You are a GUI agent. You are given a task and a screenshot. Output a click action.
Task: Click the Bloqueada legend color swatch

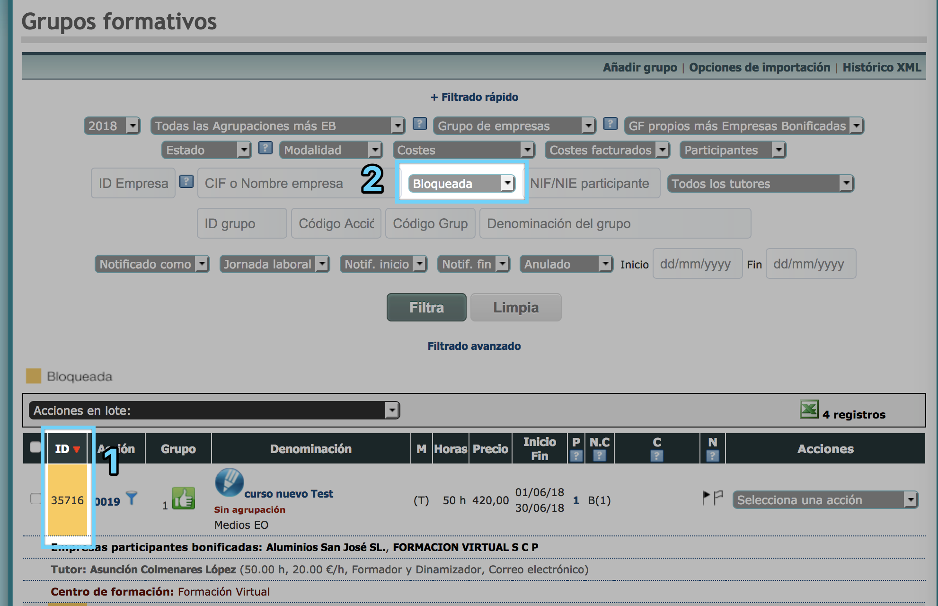coord(34,376)
